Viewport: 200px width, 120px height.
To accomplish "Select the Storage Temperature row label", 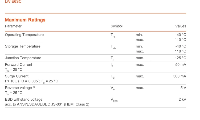I will [23, 46].
